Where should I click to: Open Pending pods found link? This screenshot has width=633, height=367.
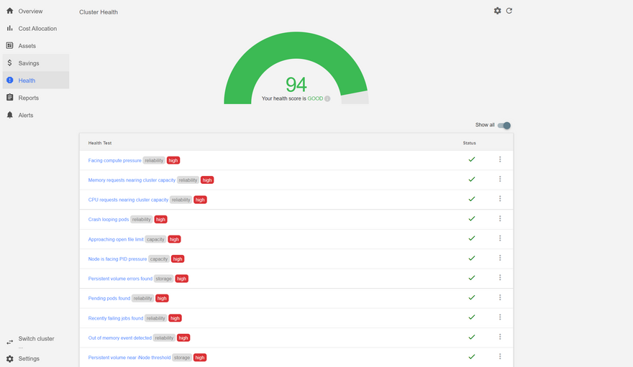click(x=109, y=299)
